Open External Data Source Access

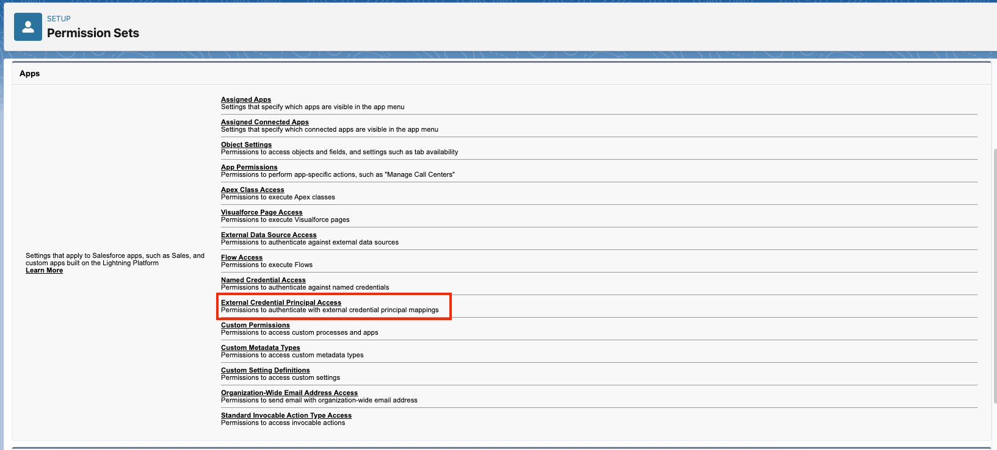tap(269, 235)
